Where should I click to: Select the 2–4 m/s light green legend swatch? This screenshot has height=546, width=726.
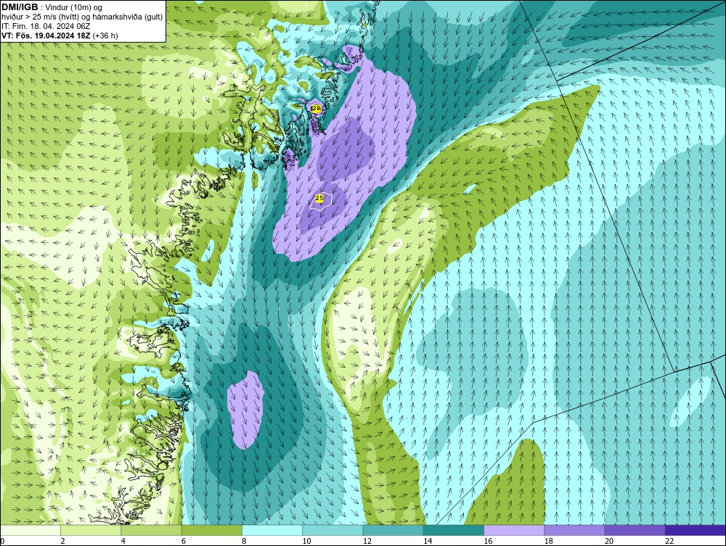point(91,530)
